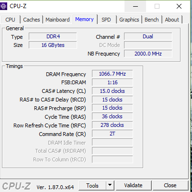Viewport: 192px width, 192px height.
Task: Click the tRP value 15 clocks
Action: pos(113,108)
